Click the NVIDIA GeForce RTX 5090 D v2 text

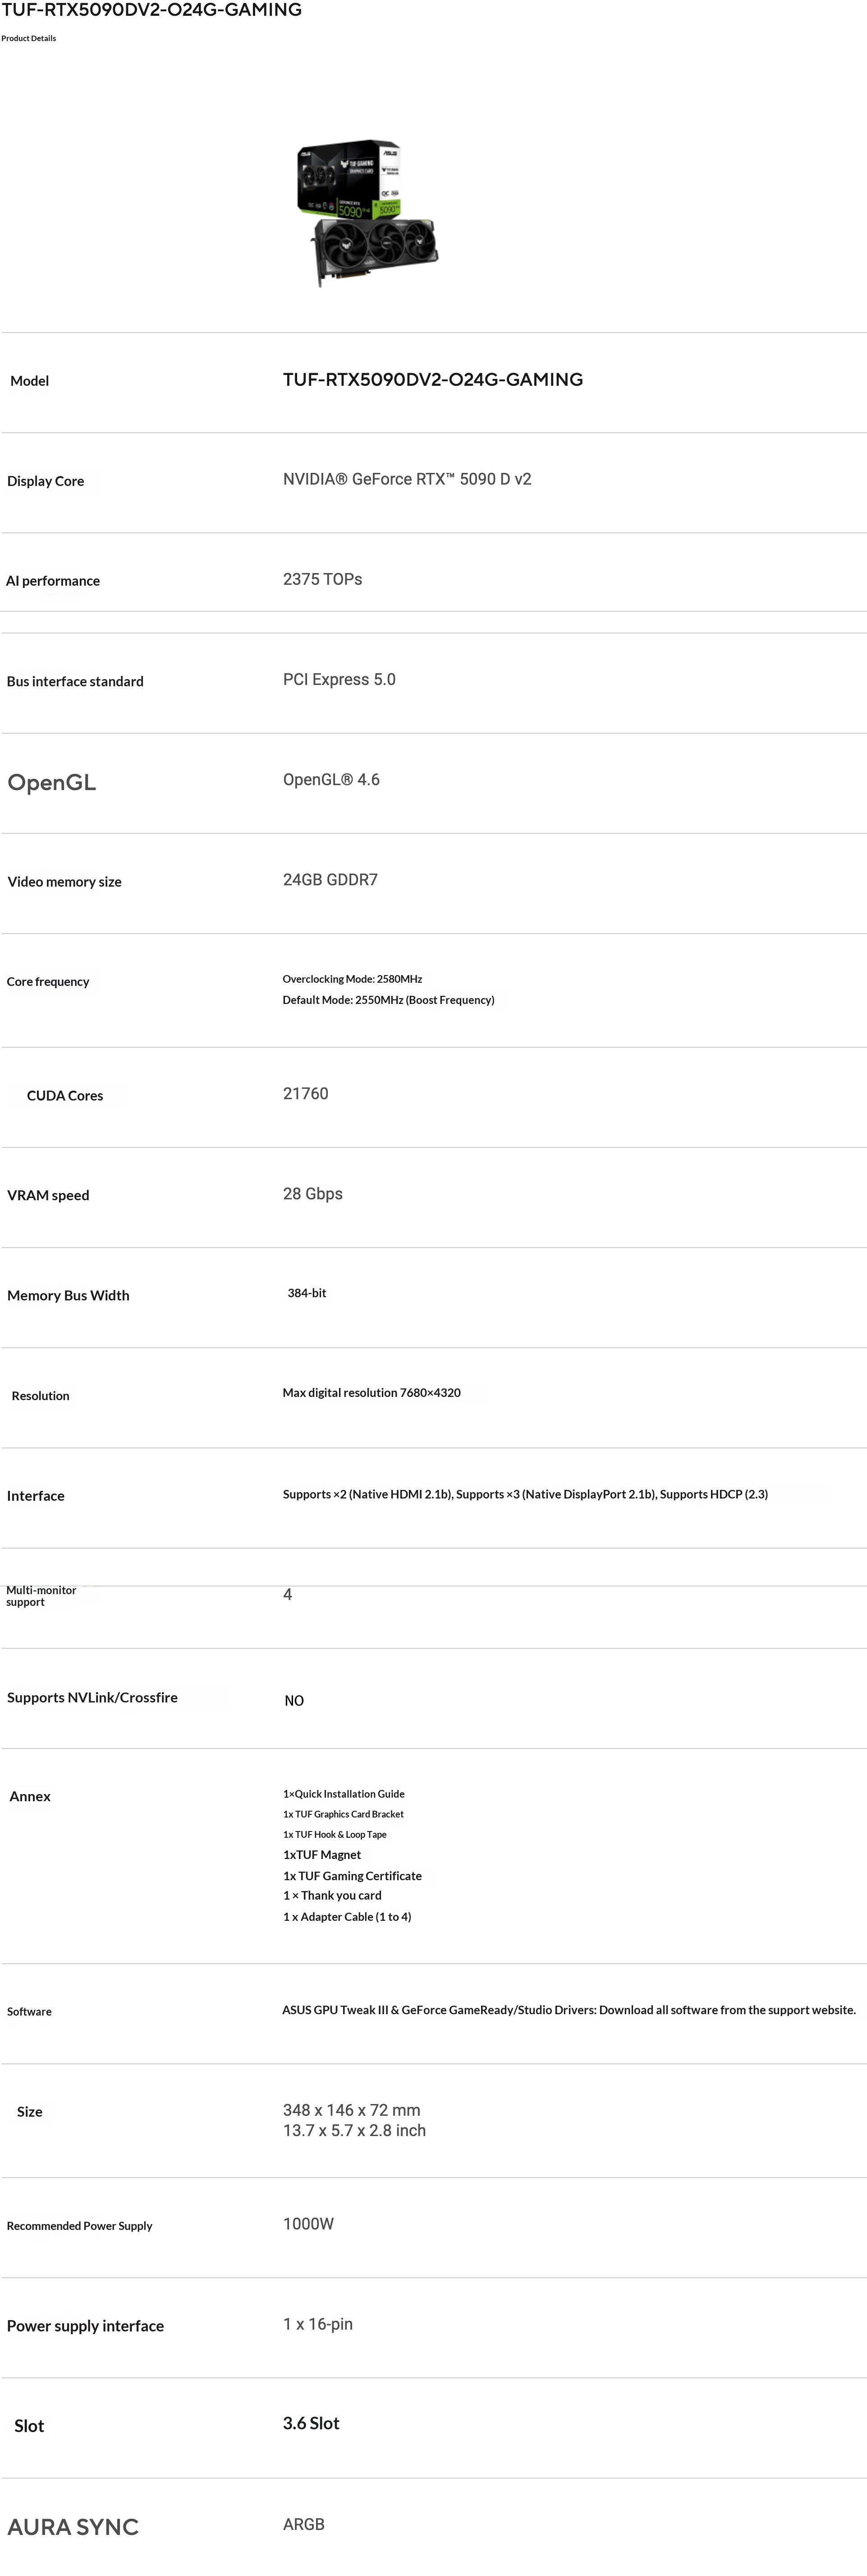click(407, 480)
